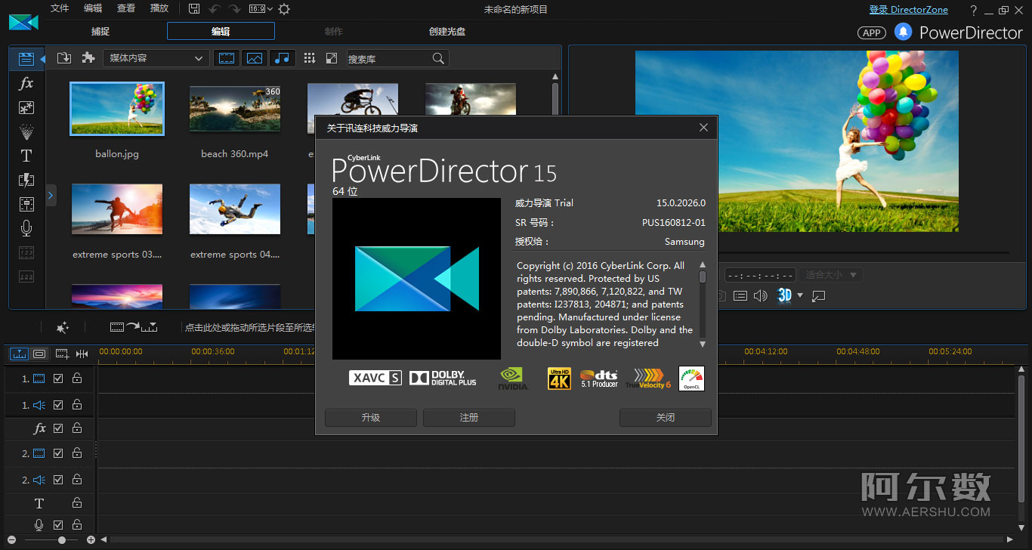Switch to the 捕捉 tab
The height and width of the screenshot is (550, 1032).
point(100,32)
